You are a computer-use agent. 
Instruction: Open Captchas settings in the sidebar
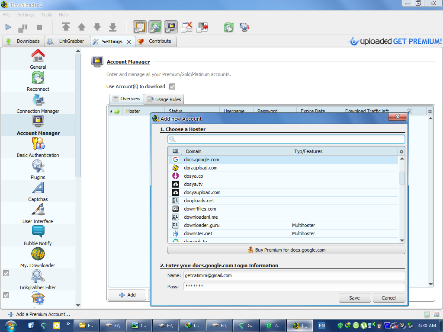coord(38,192)
